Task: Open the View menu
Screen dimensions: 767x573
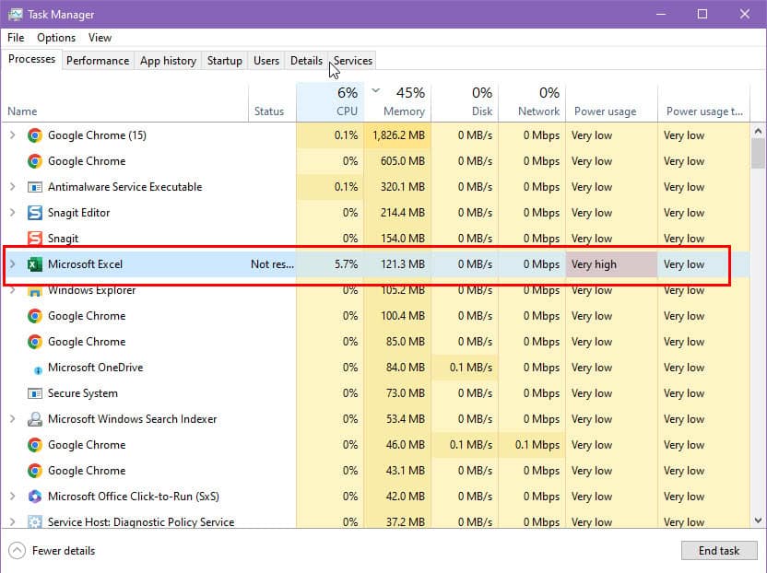Action: [100, 38]
